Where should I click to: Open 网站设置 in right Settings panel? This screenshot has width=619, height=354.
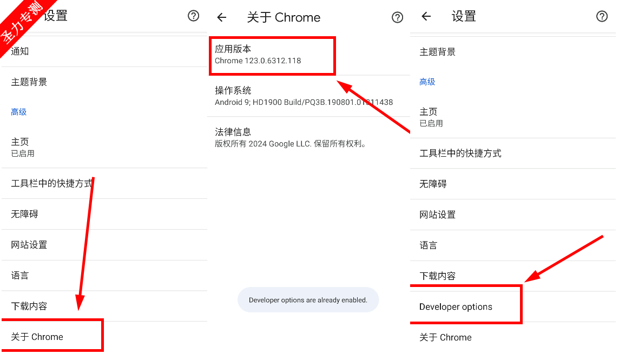pos(513,215)
